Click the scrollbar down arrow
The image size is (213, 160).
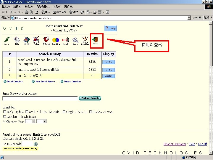click(x=211, y=153)
